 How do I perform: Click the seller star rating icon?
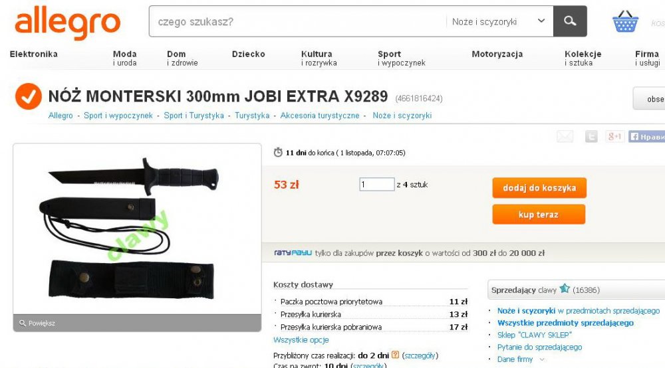point(565,289)
